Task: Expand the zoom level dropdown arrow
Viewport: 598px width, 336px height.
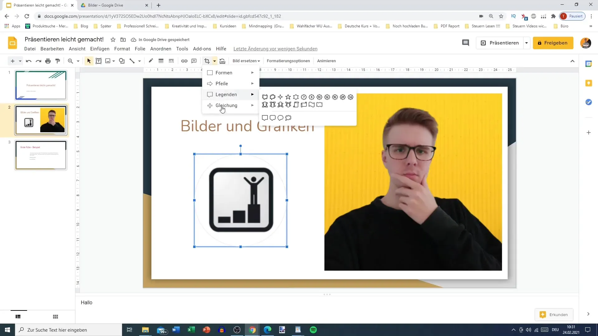Action: click(x=78, y=61)
